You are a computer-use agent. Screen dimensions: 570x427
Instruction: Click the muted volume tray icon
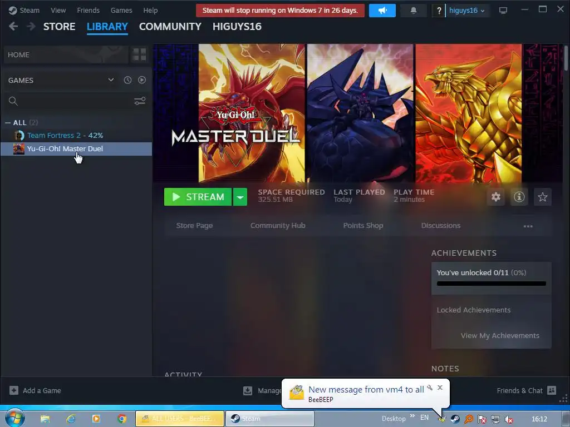[509, 419]
